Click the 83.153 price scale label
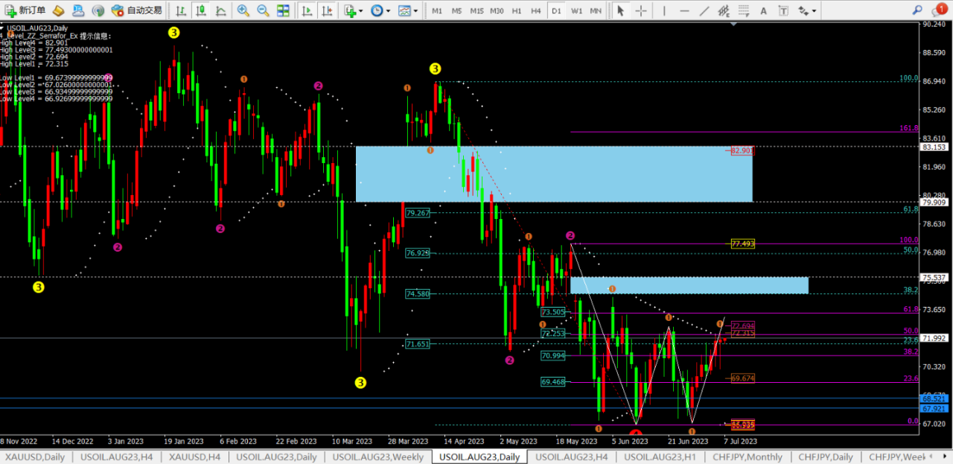The image size is (953, 464). click(x=933, y=147)
